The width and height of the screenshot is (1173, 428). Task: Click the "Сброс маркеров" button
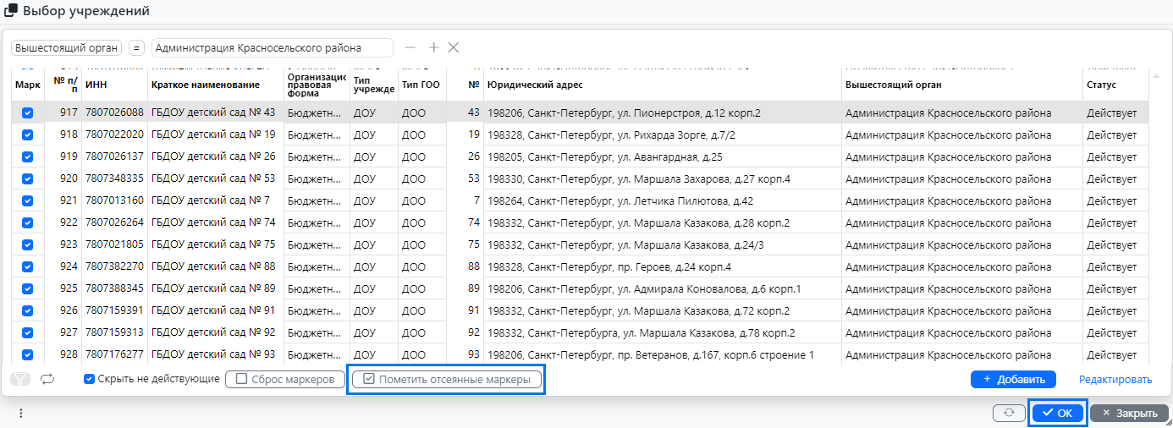tap(285, 379)
